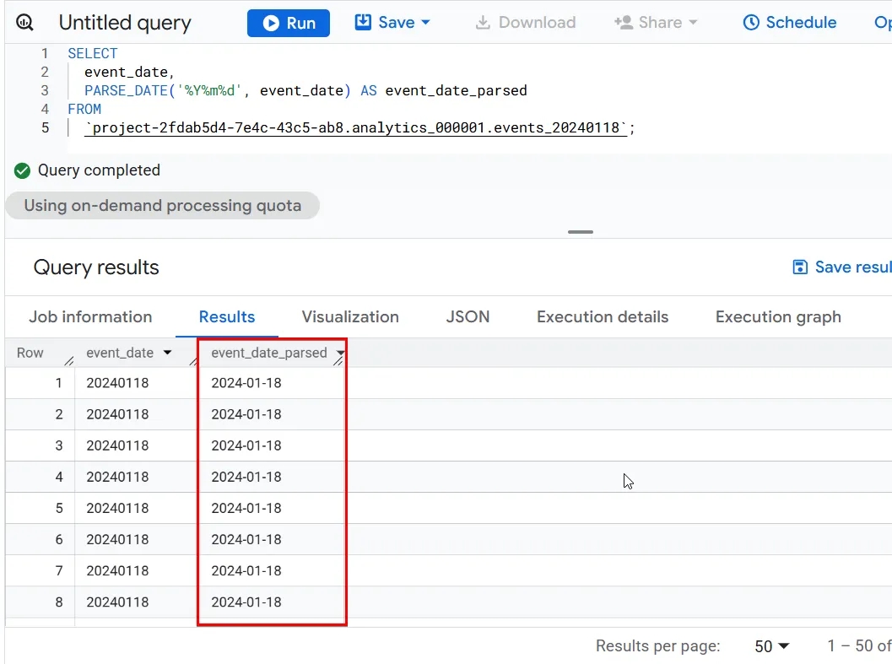Screen dimensions: 892x664
Task: Click FROM keyword on line 4
Action: pyautogui.click(x=84, y=109)
